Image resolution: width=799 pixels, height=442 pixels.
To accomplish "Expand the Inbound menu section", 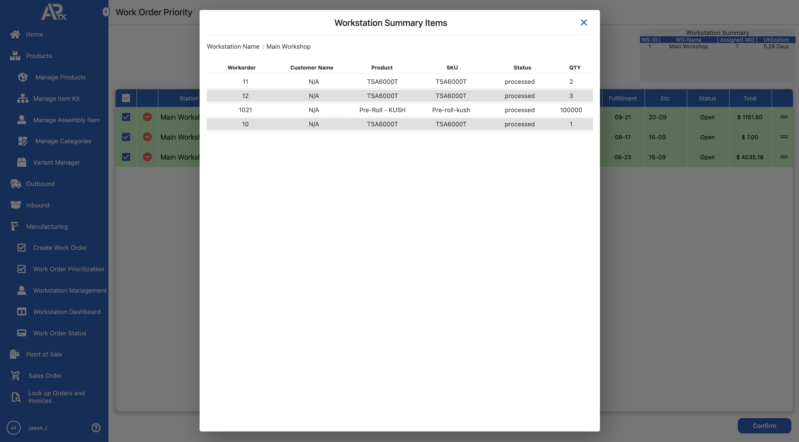I will (38, 205).
